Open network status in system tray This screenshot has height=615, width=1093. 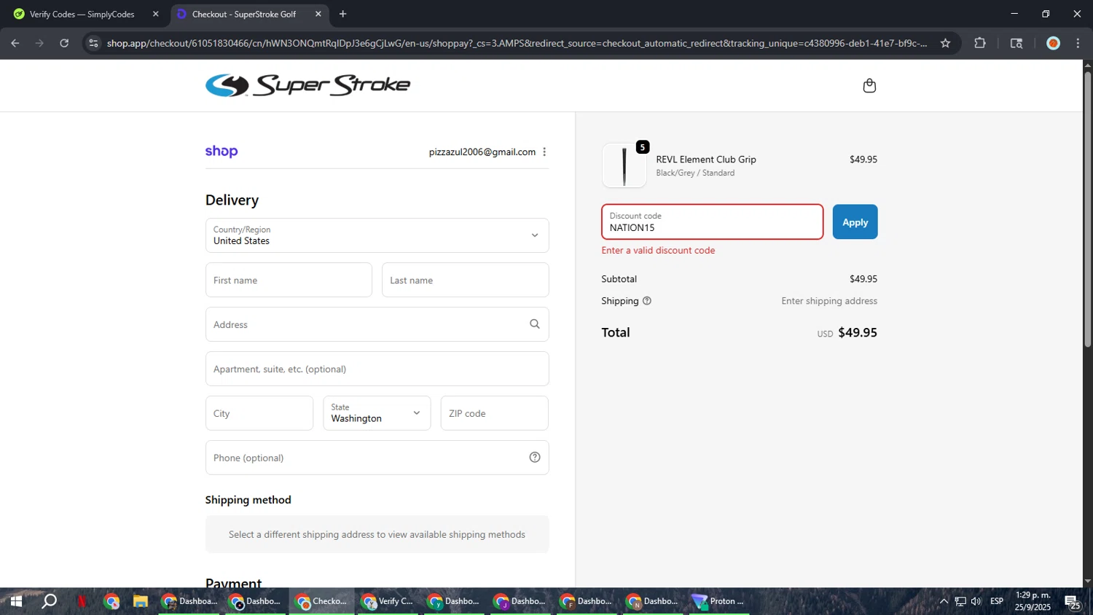[960, 601]
